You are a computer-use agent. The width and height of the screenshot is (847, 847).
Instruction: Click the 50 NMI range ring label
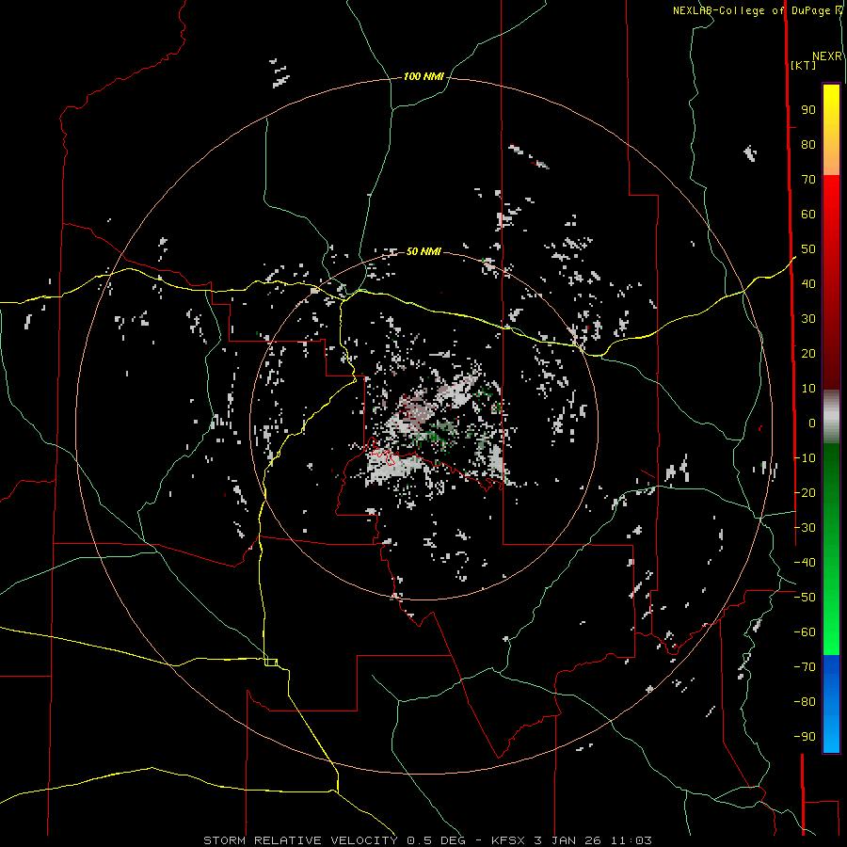(423, 251)
